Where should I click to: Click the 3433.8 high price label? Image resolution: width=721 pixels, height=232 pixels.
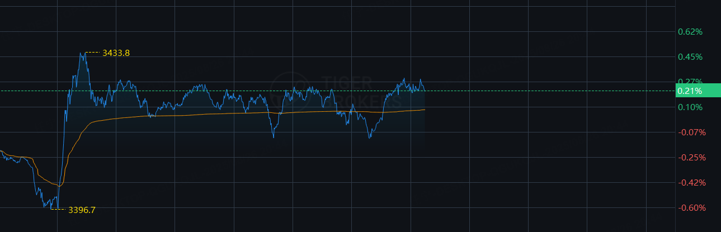pyautogui.click(x=116, y=53)
